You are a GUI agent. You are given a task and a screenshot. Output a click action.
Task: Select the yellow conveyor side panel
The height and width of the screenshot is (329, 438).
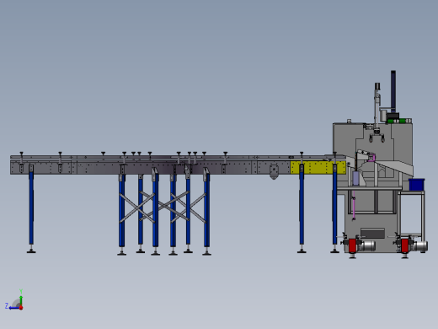318,168
